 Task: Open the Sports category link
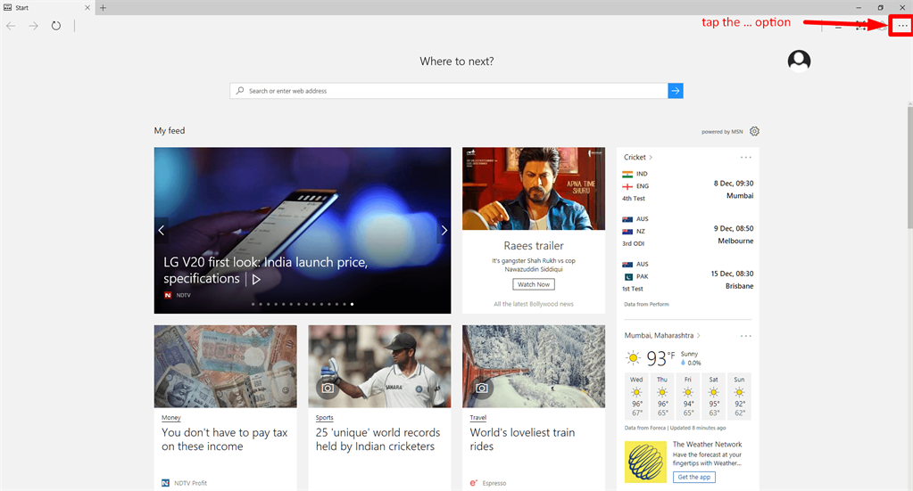coord(324,418)
